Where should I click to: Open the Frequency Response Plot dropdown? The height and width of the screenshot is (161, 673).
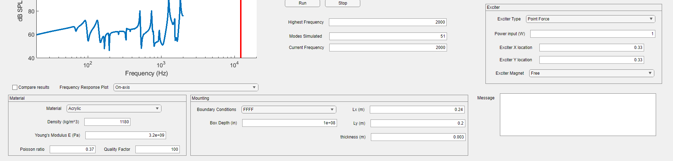186,87
